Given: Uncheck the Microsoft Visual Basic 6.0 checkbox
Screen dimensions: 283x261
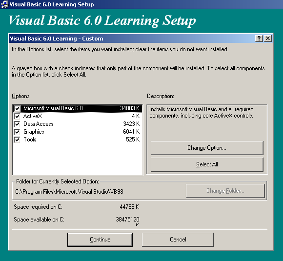Looking at the screenshot, I should tap(17, 108).
